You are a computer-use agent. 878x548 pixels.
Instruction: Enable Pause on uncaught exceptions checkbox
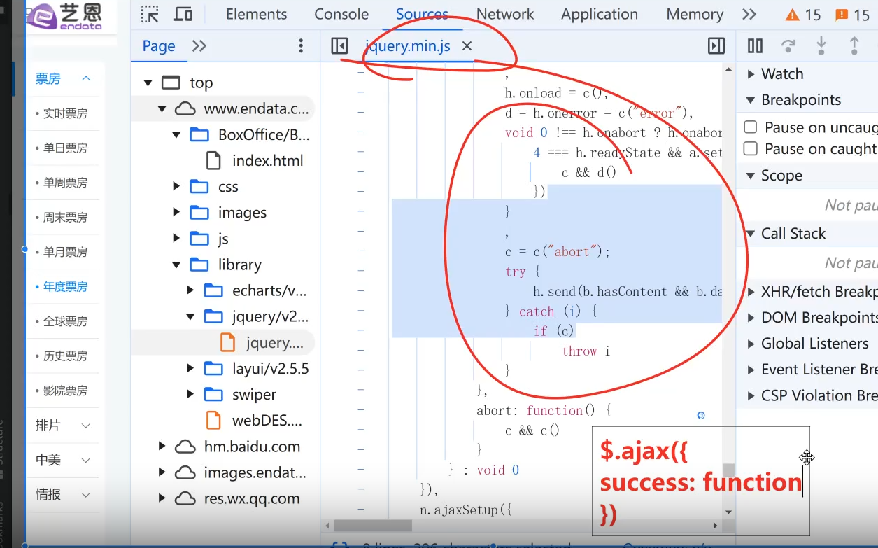[x=751, y=127]
